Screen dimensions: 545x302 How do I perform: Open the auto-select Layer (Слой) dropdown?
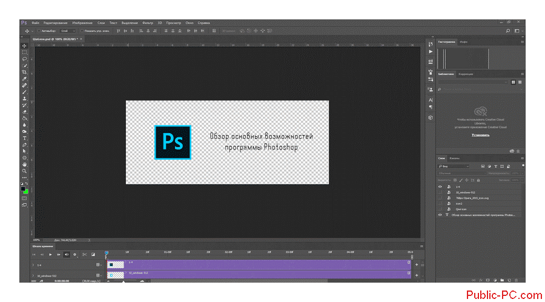click(68, 31)
